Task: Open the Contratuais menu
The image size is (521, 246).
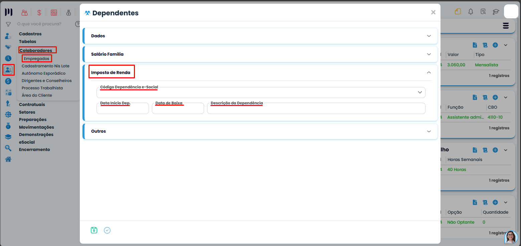Action: tap(32, 105)
